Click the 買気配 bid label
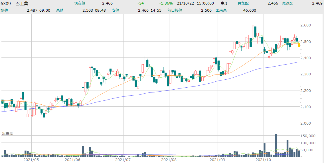The width and height of the screenshot is (324, 163). coord(243,3)
